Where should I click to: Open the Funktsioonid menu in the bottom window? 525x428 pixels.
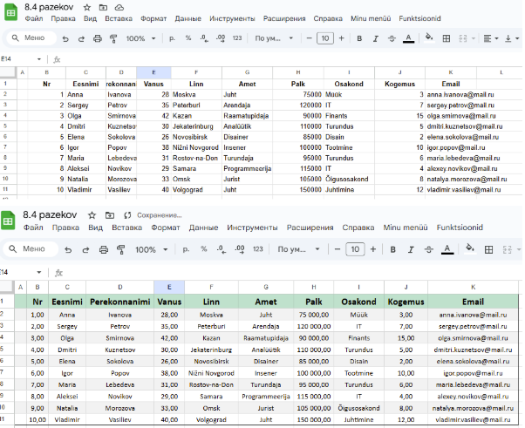click(460, 228)
